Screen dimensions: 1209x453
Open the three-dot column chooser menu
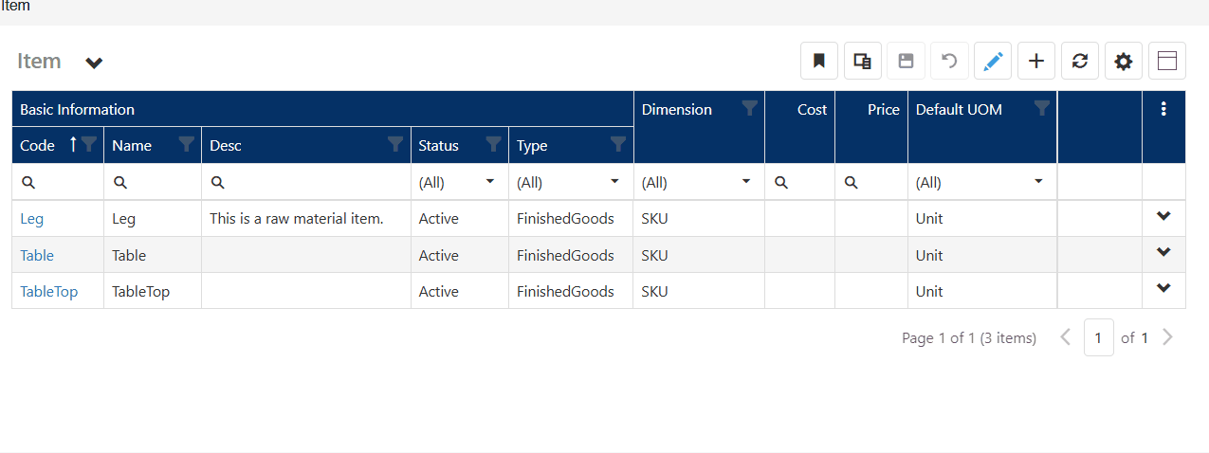pos(1163,109)
